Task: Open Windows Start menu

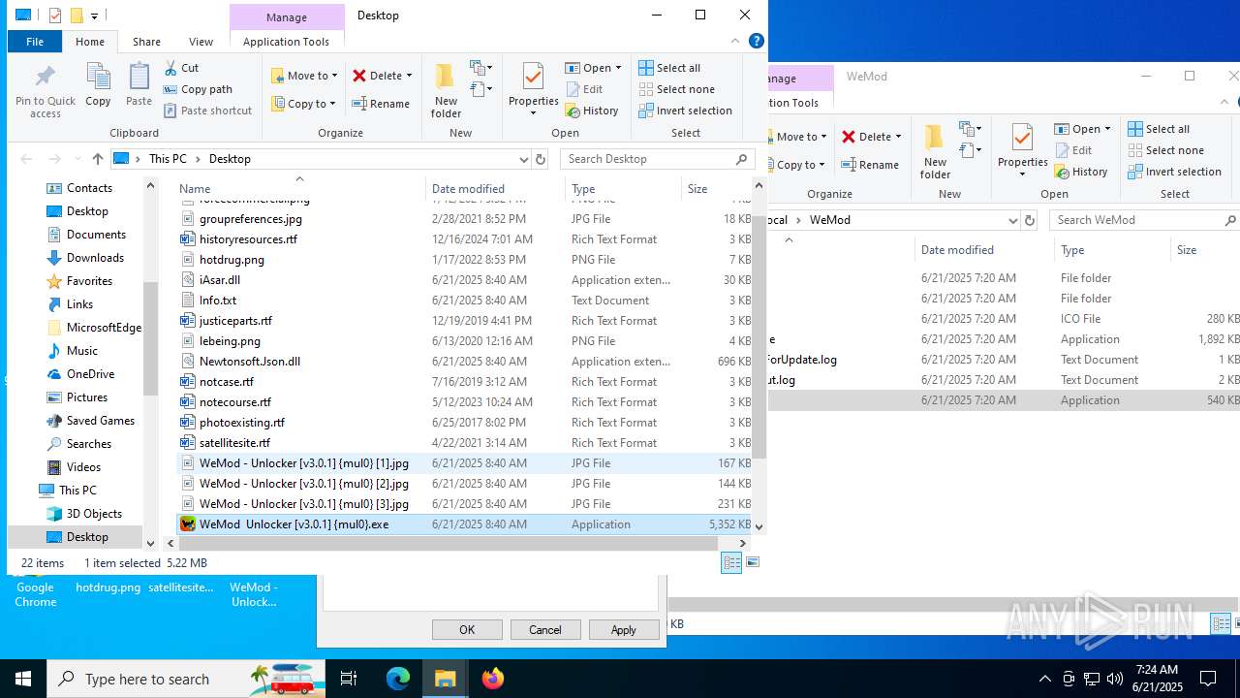Action: [23, 679]
